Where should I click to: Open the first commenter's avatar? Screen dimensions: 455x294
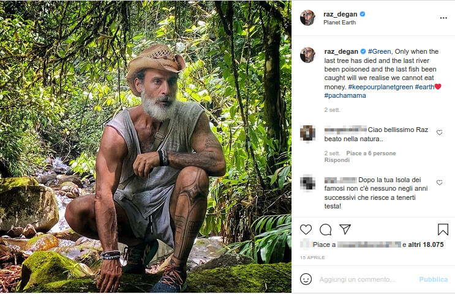(307, 133)
